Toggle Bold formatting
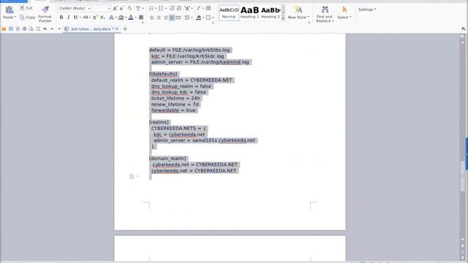The image size is (468, 263). 61,18
